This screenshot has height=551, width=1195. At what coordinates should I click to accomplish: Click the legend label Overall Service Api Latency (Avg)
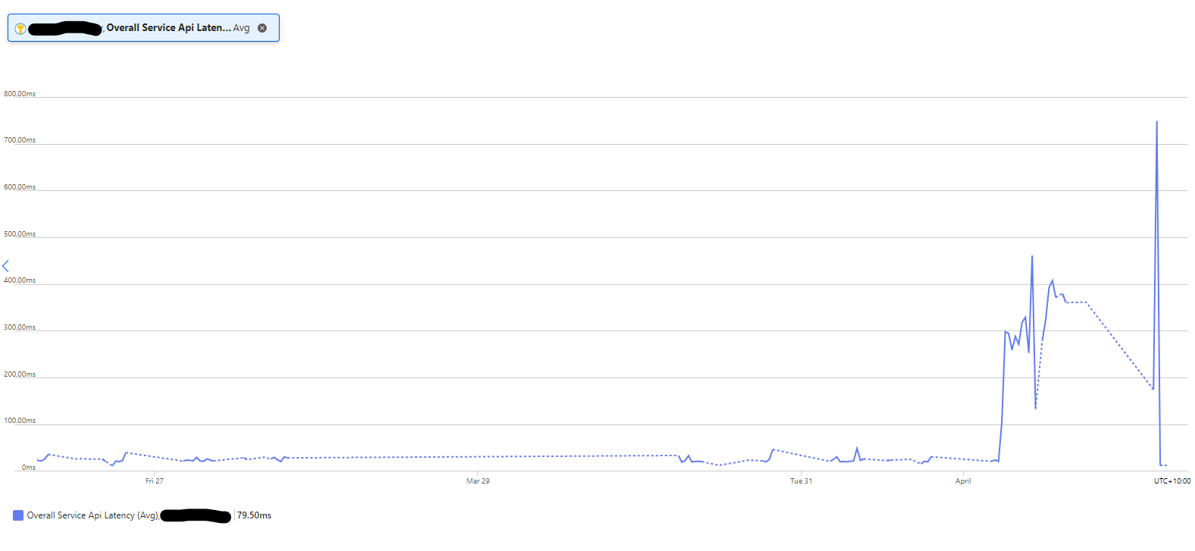(x=92, y=515)
